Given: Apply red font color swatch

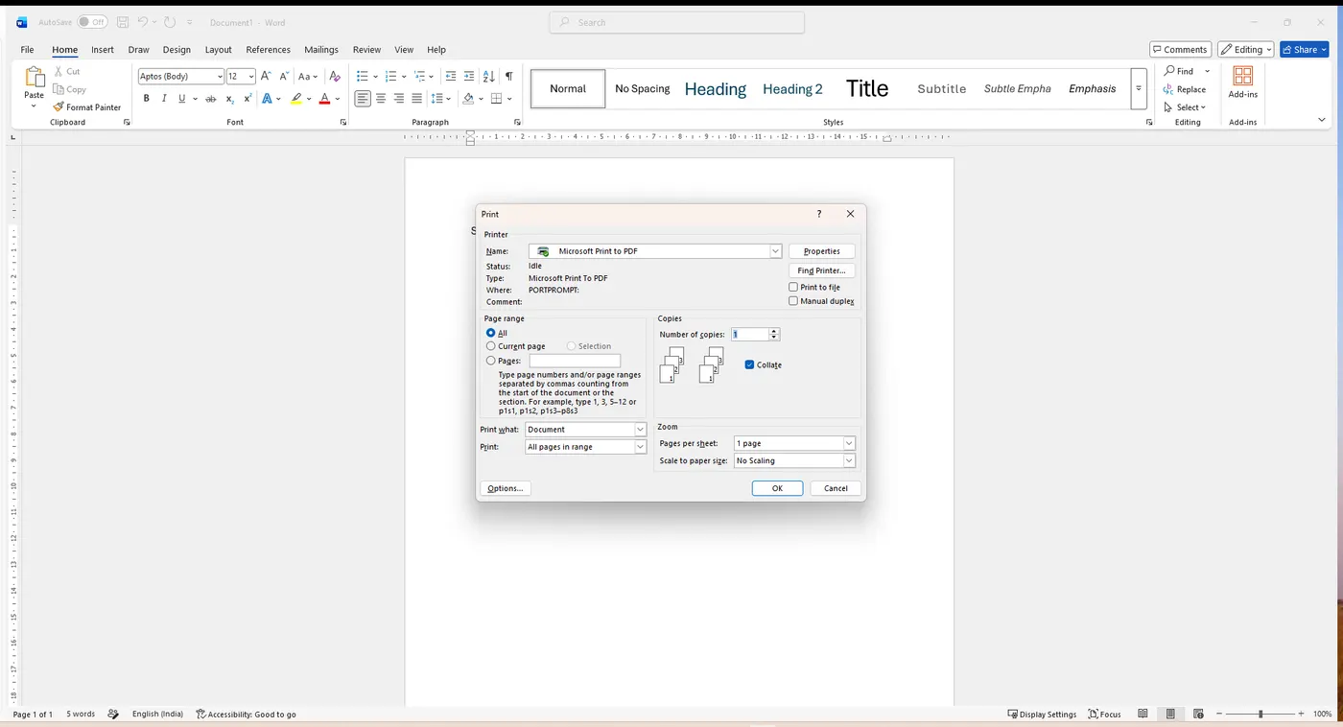Looking at the screenshot, I should tap(324, 99).
